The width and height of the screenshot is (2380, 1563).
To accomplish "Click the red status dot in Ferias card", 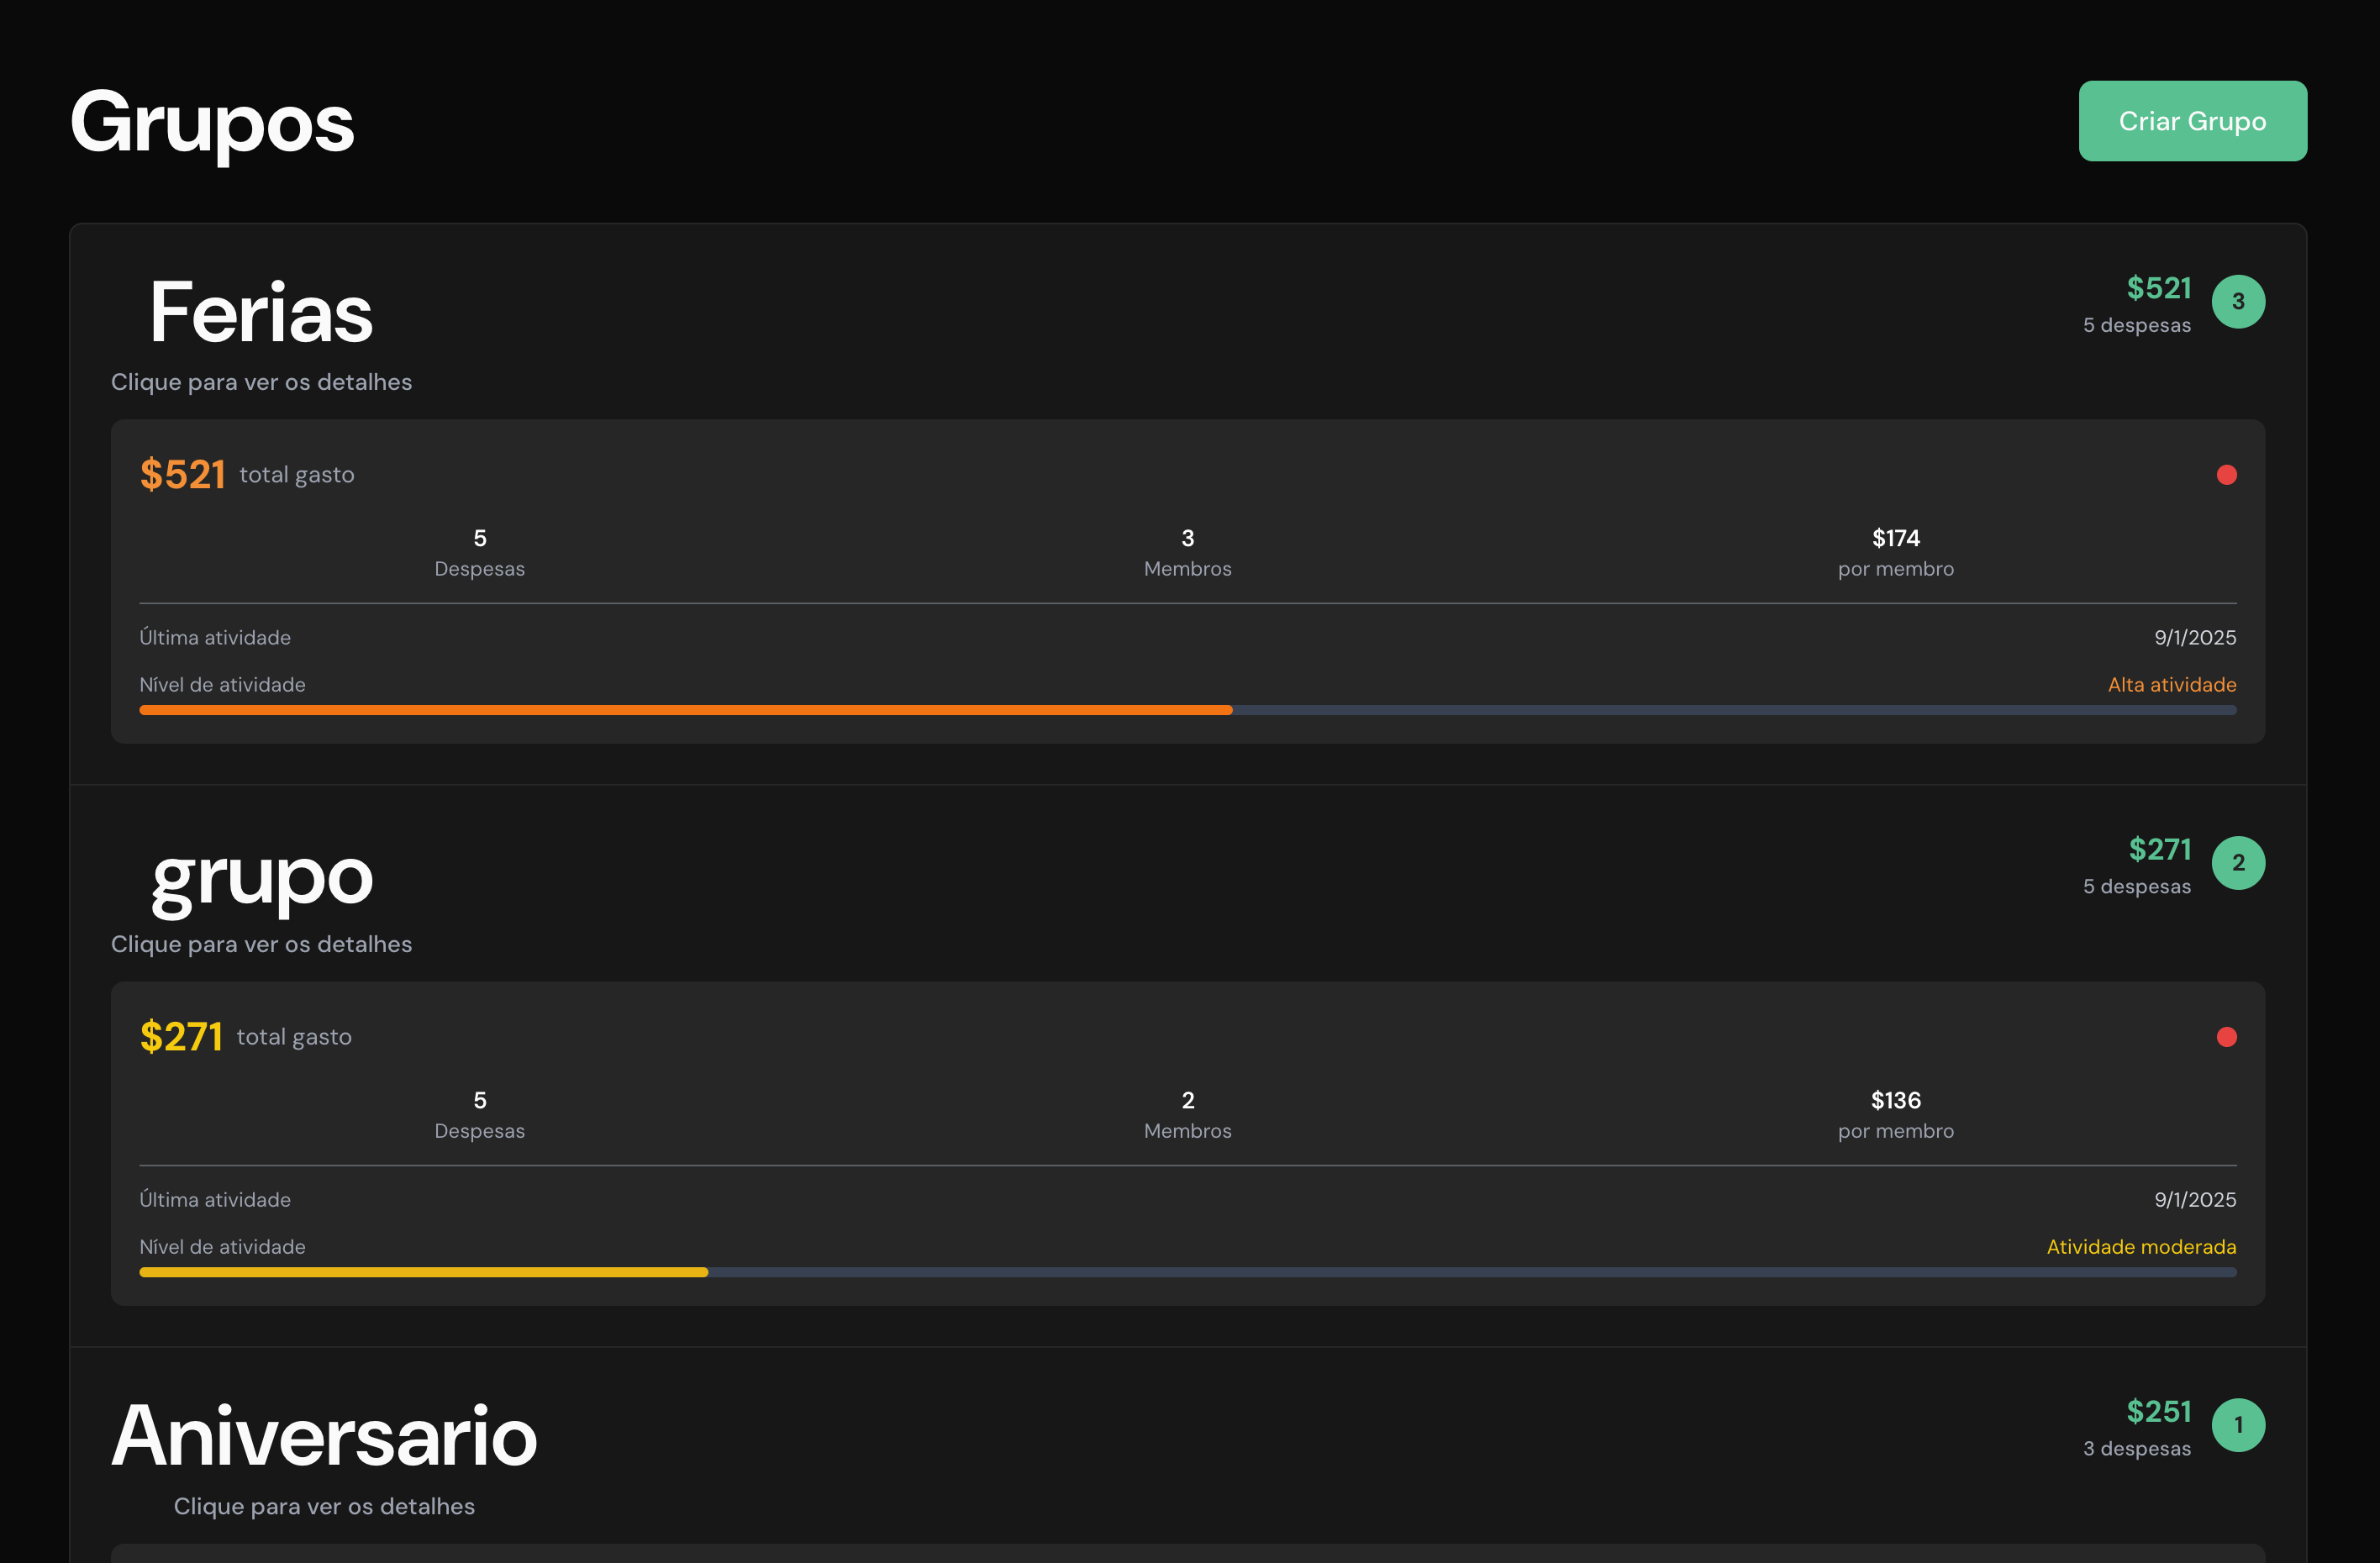I will click(2226, 475).
